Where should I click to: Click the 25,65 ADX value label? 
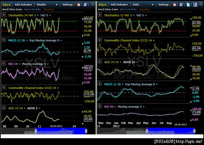pyautogui.click(x=88, y=119)
